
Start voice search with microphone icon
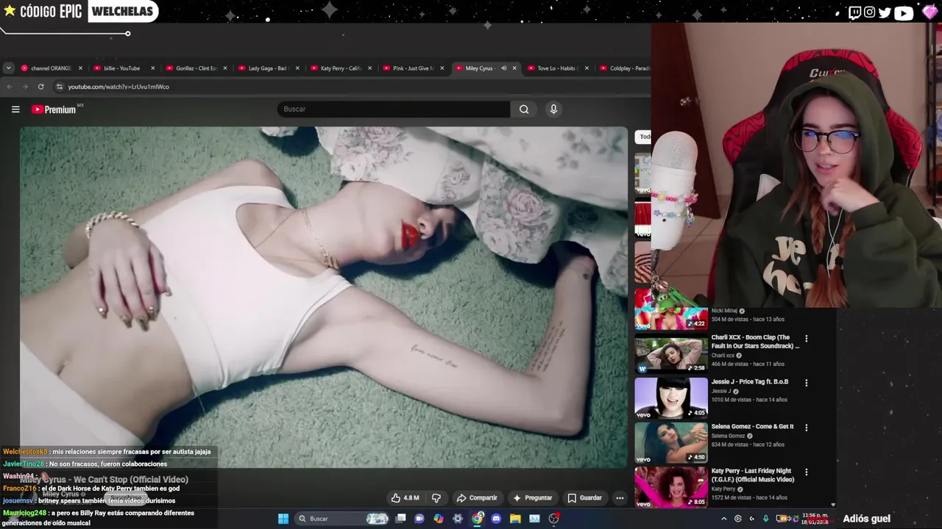pyautogui.click(x=553, y=109)
